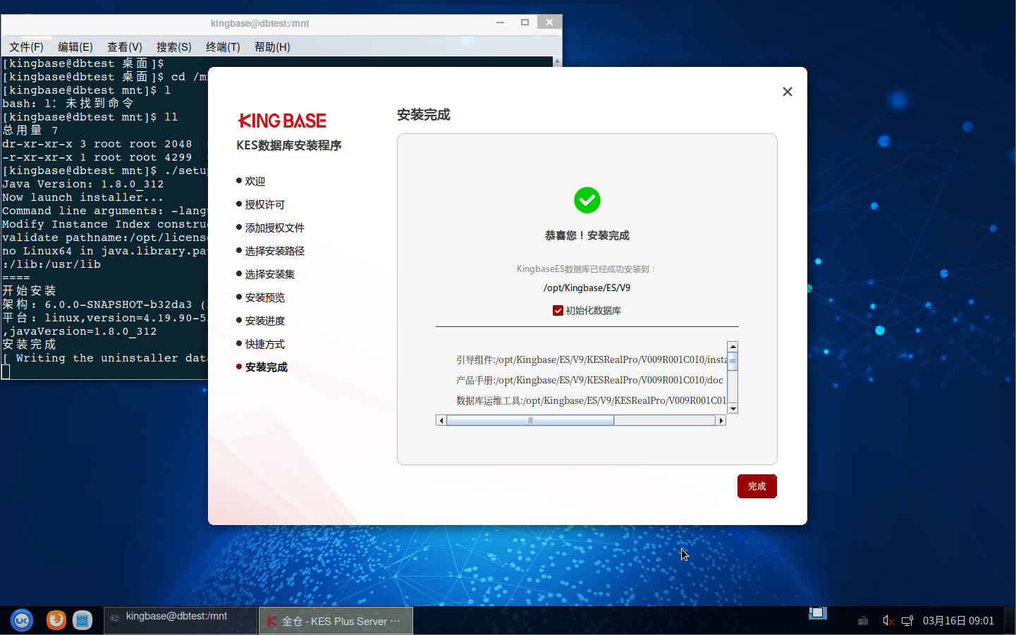This screenshot has width=1016, height=635.
Task: Open terminal 搜索(S) menu
Action: click(x=174, y=47)
